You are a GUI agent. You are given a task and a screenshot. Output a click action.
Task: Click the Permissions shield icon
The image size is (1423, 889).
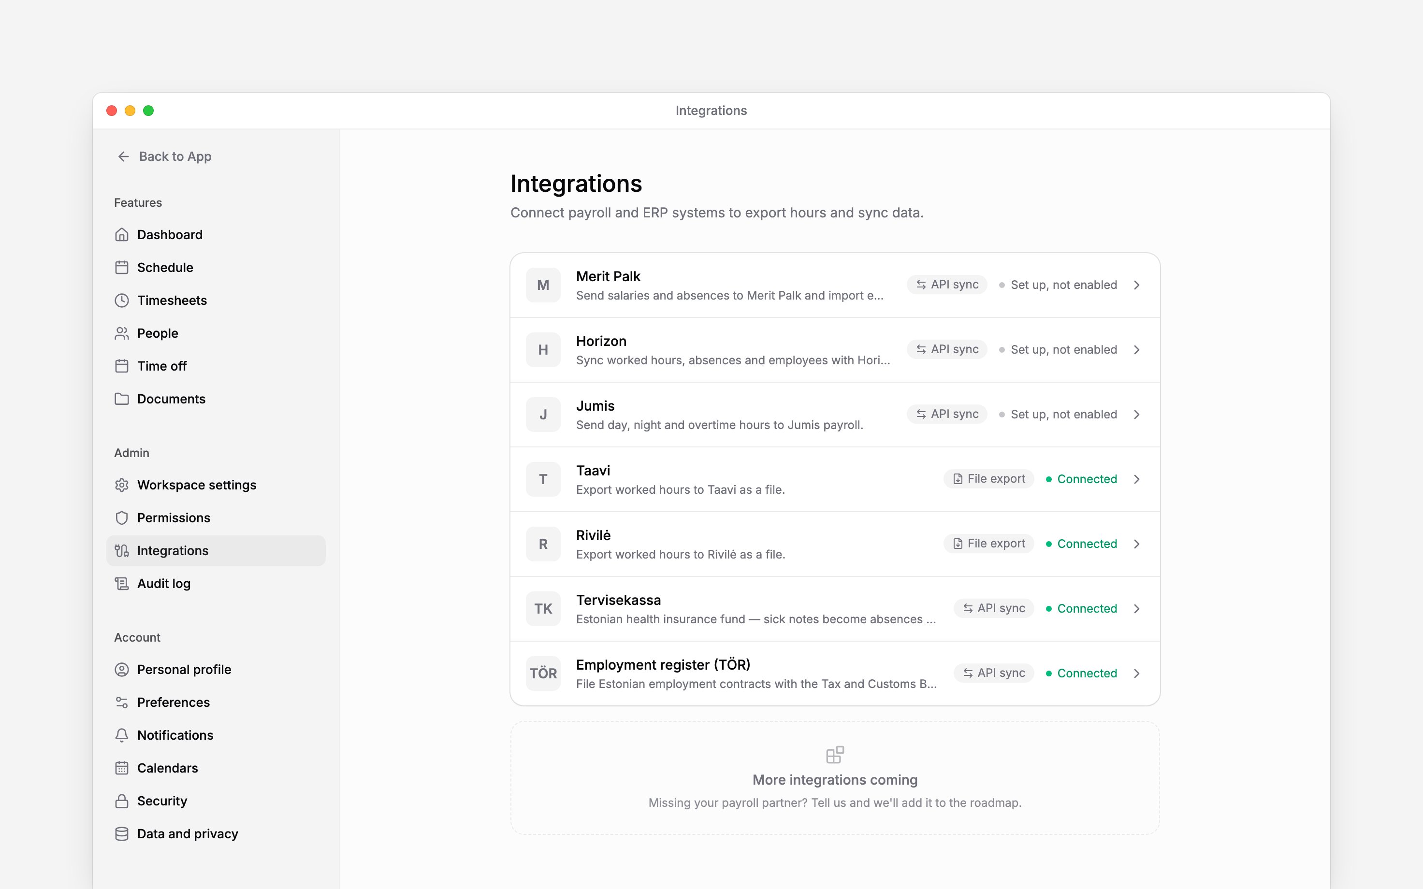pyautogui.click(x=122, y=518)
